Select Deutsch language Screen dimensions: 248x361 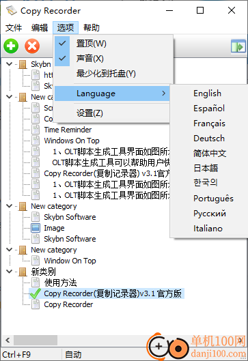pyautogui.click(x=209, y=139)
